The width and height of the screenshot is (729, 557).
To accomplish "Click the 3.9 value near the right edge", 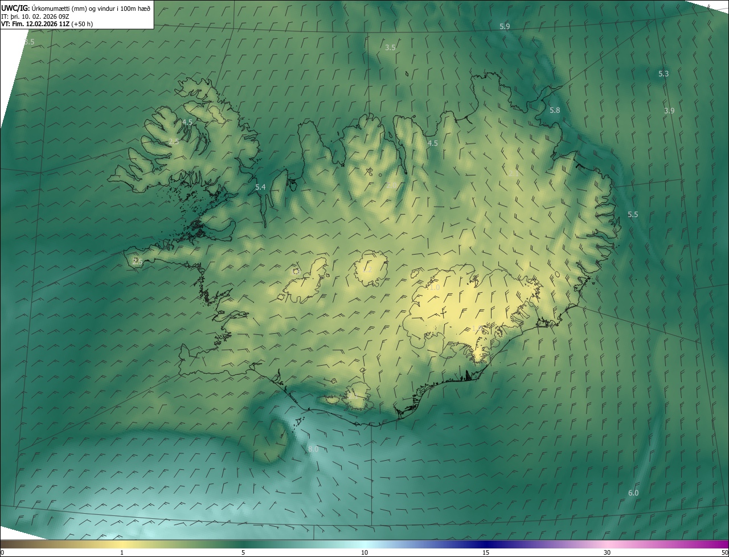I will tap(669, 111).
